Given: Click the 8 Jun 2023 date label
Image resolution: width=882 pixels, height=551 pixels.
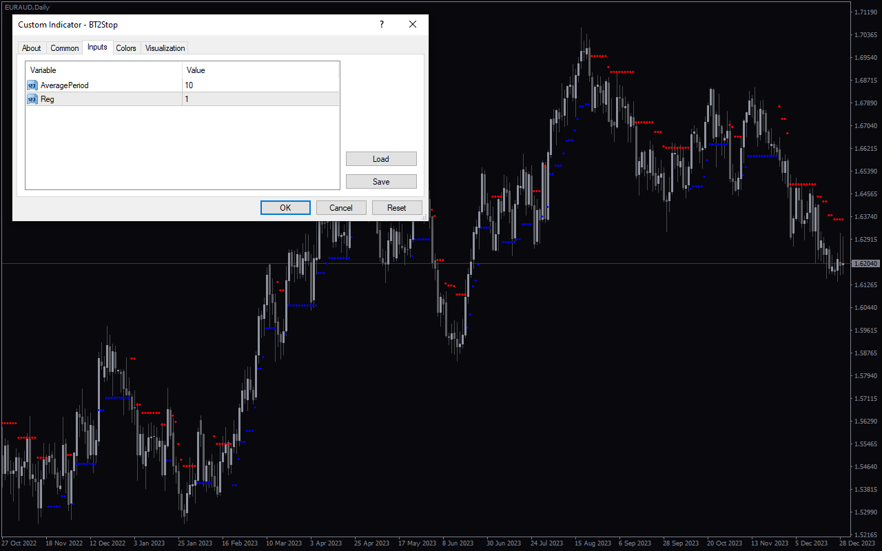Looking at the screenshot, I should coord(458,543).
